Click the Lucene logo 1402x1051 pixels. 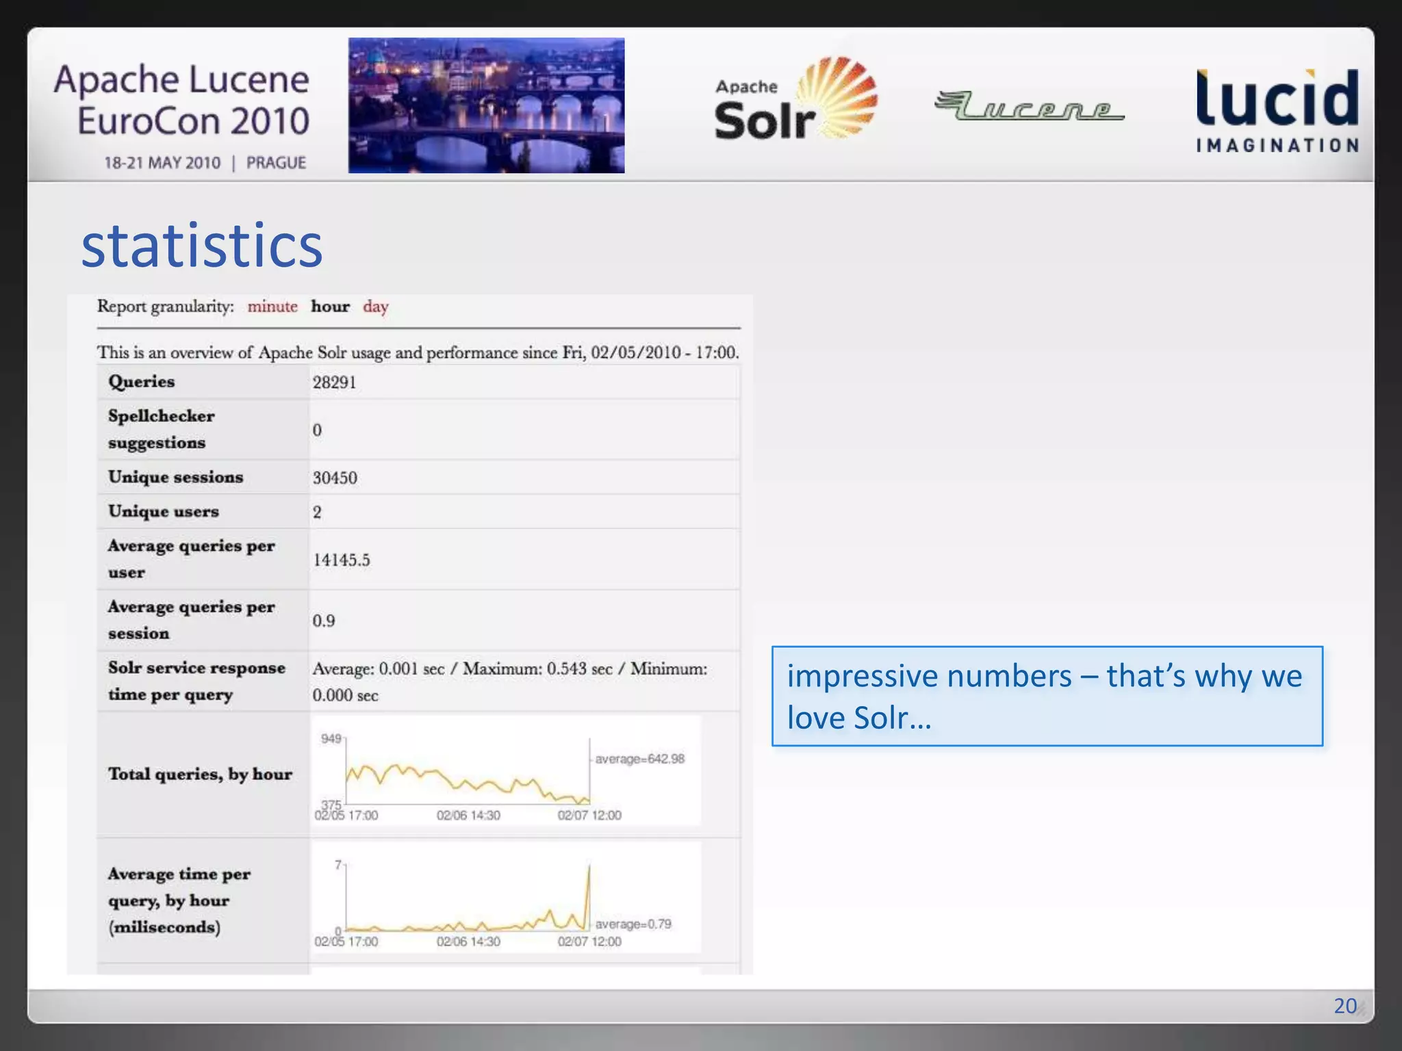click(x=1029, y=106)
